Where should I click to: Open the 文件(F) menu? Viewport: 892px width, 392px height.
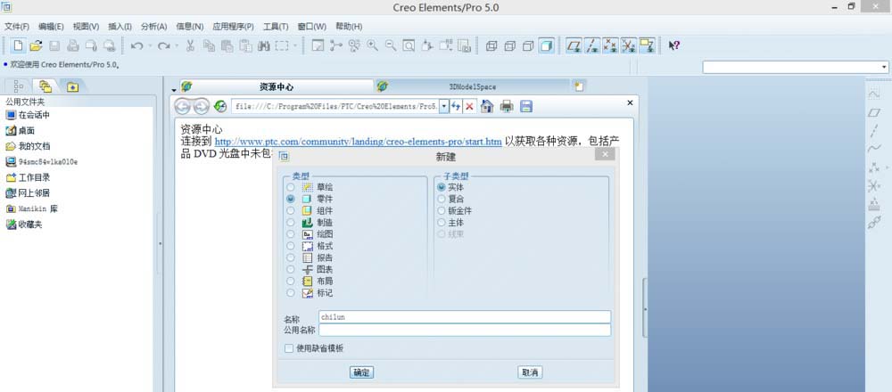click(x=16, y=26)
